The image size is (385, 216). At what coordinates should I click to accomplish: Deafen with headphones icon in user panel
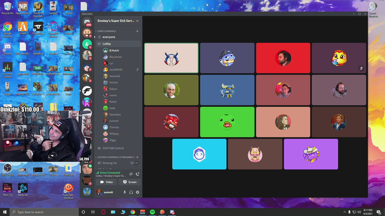point(131,192)
